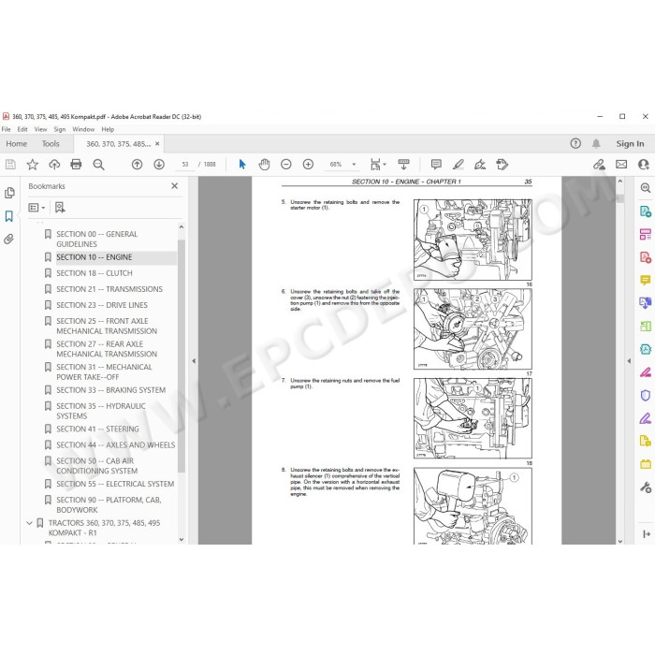655x655 pixels.
Task: Toggle the Bookmarks panel icon
Action: pyautogui.click(x=9, y=216)
